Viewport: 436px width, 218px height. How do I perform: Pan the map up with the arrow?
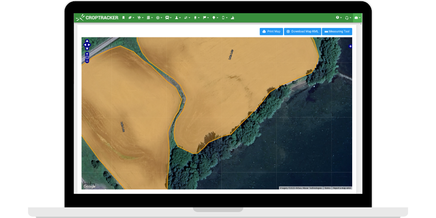87,41
